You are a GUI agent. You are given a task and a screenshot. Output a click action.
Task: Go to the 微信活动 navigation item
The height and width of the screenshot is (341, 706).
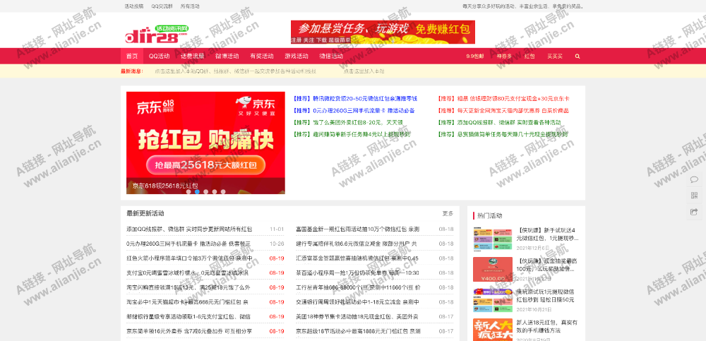click(x=331, y=56)
